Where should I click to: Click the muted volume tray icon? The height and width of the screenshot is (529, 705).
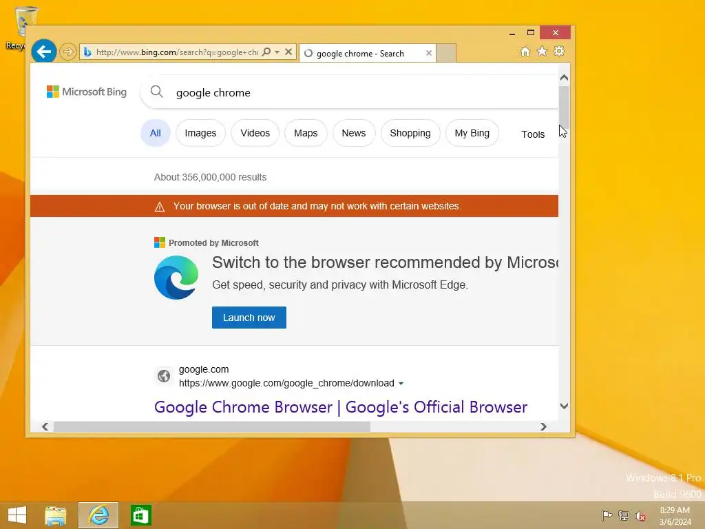[x=640, y=516]
